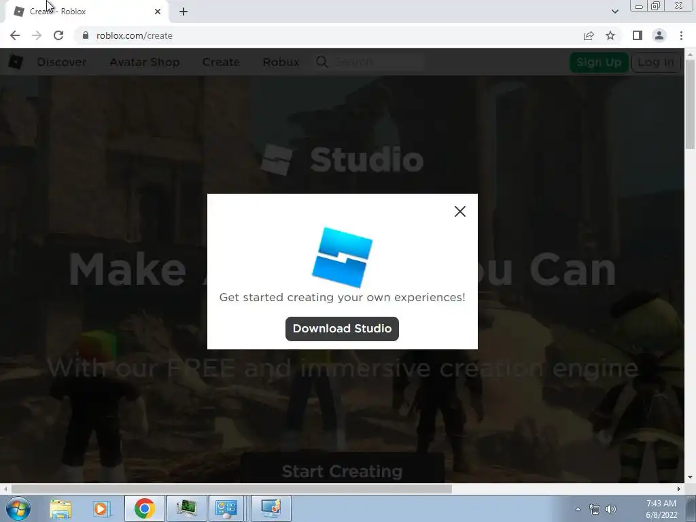Click the Log In button
696x522 pixels.
pyautogui.click(x=656, y=62)
